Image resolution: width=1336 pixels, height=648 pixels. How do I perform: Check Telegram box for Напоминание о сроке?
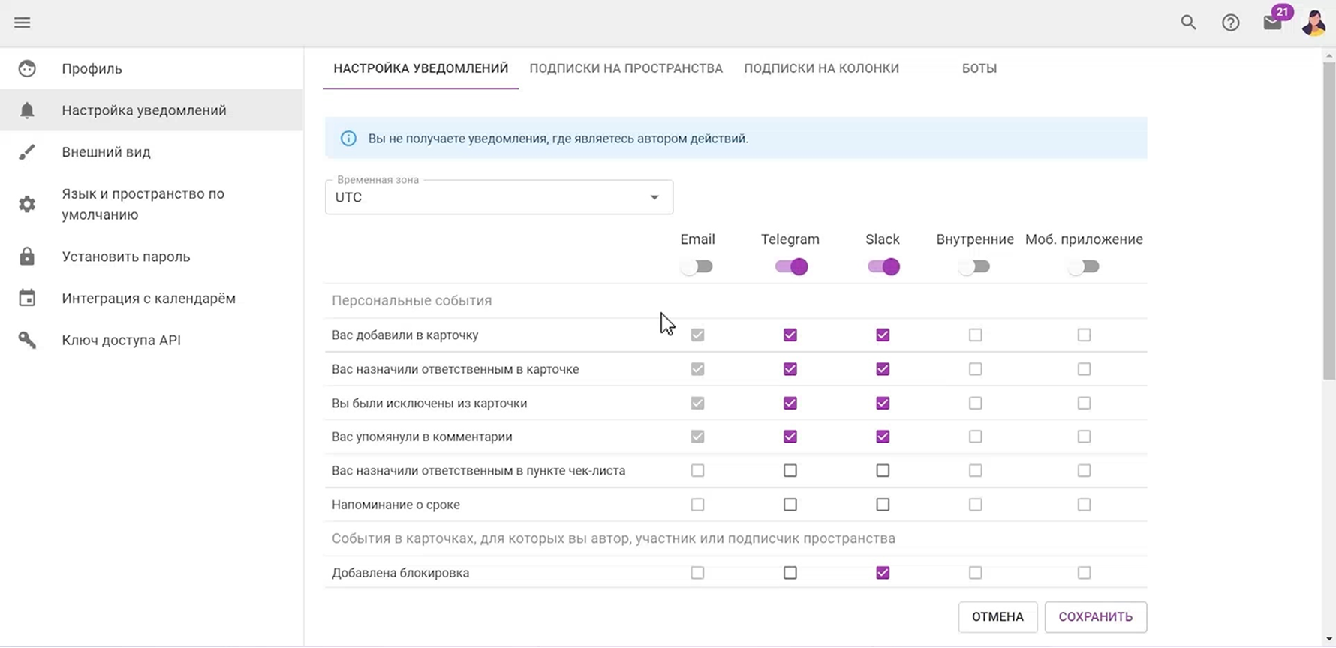point(790,505)
